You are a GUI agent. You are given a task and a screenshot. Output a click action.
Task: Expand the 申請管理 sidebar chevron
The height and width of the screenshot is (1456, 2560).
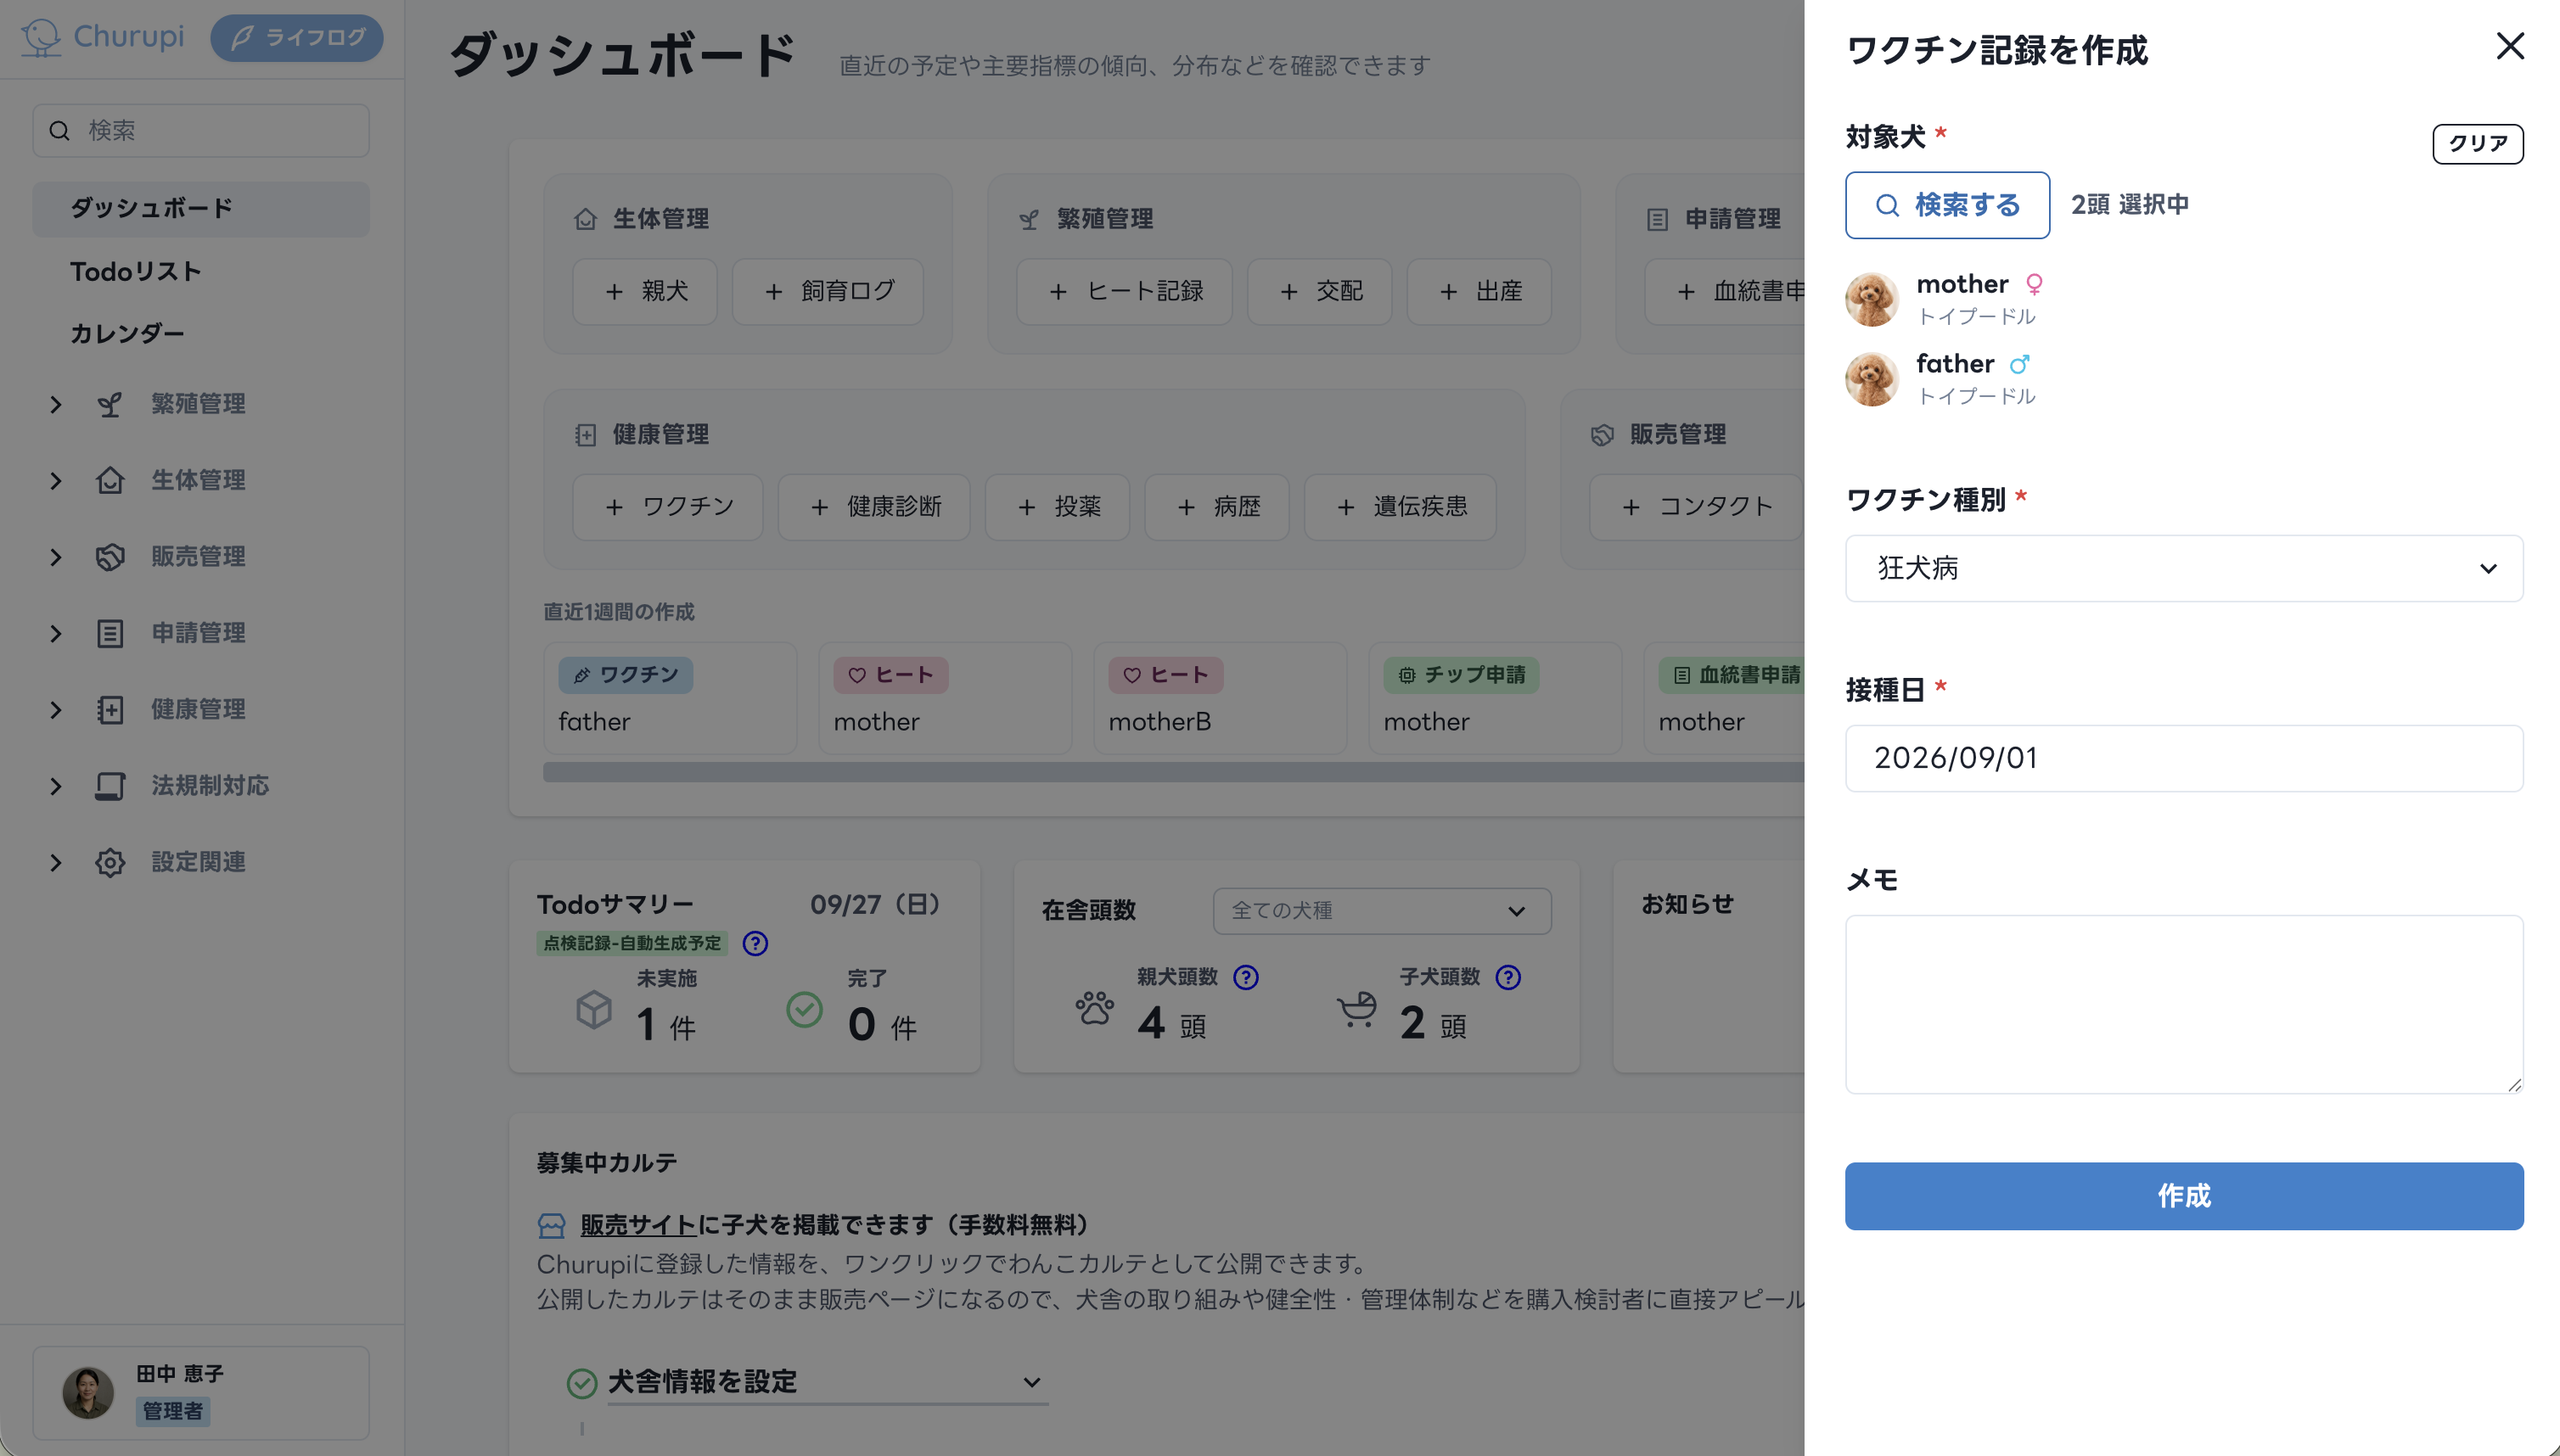click(x=56, y=633)
